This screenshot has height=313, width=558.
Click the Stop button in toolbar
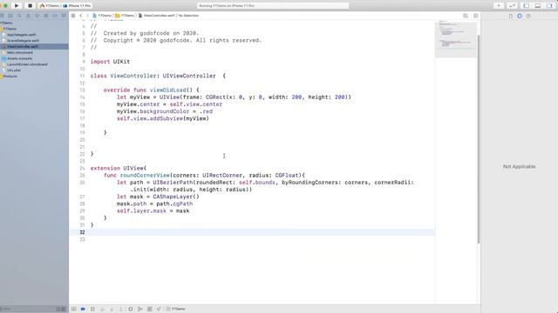(30, 6)
